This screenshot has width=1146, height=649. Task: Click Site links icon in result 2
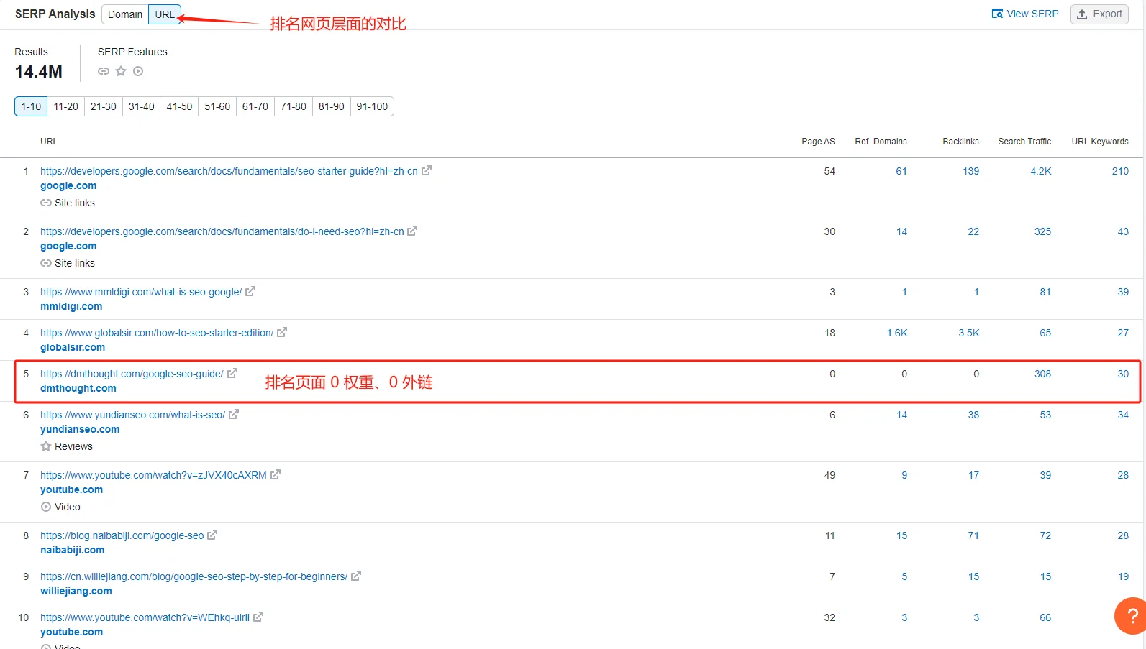(46, 263)
